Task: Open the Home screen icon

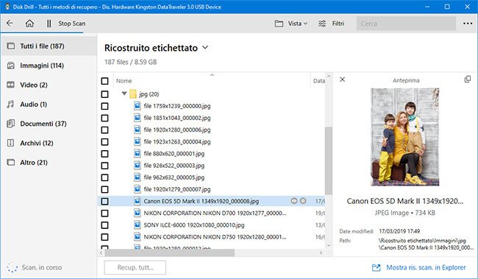Action: pyautogui.click(x=29, y=24)
